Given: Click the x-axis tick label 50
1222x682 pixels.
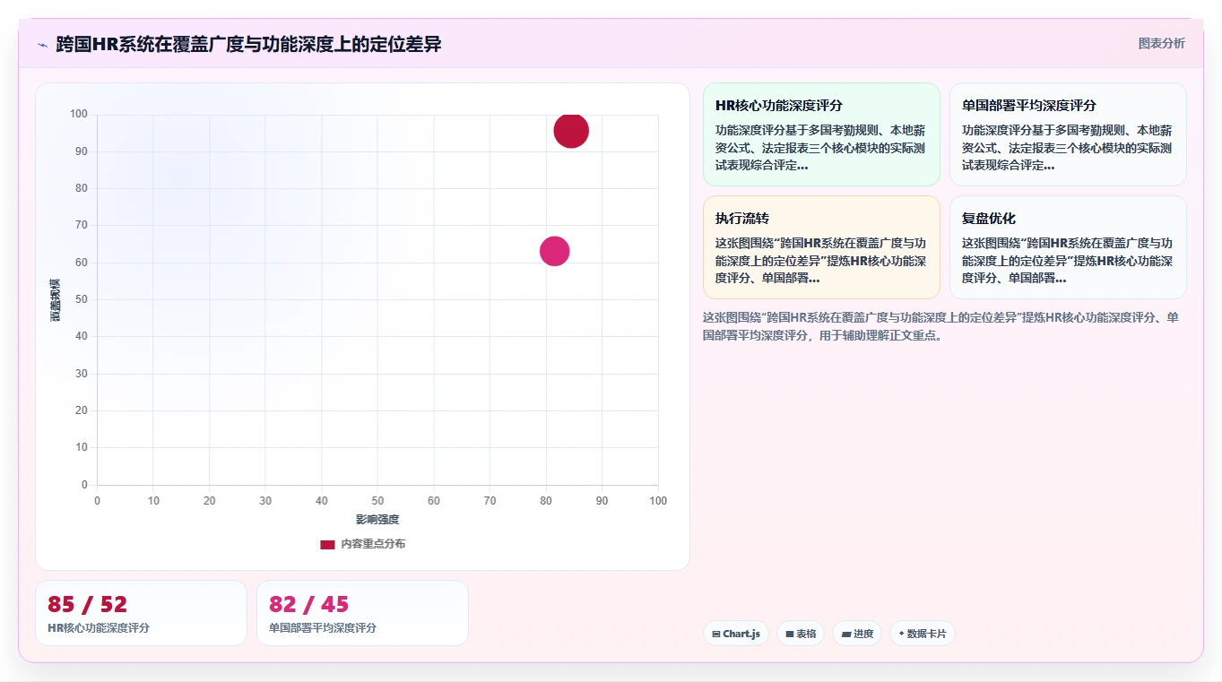Looking at the screenshot, I should click(377, 501).
